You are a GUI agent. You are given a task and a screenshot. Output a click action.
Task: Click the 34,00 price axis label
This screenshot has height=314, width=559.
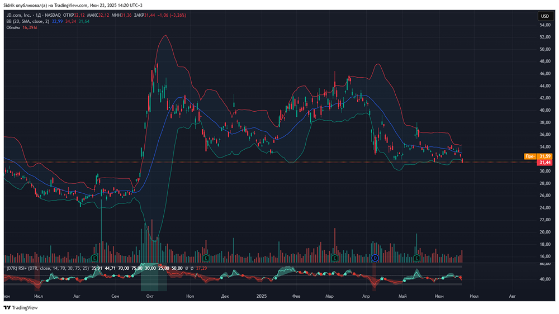point(545,147)
